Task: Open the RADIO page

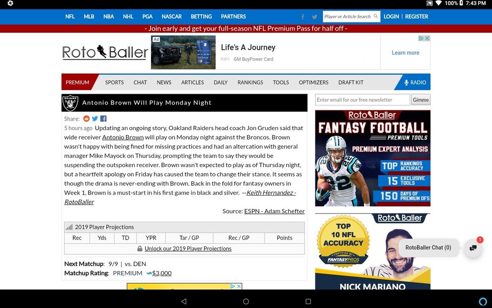Action: point(415,82)
